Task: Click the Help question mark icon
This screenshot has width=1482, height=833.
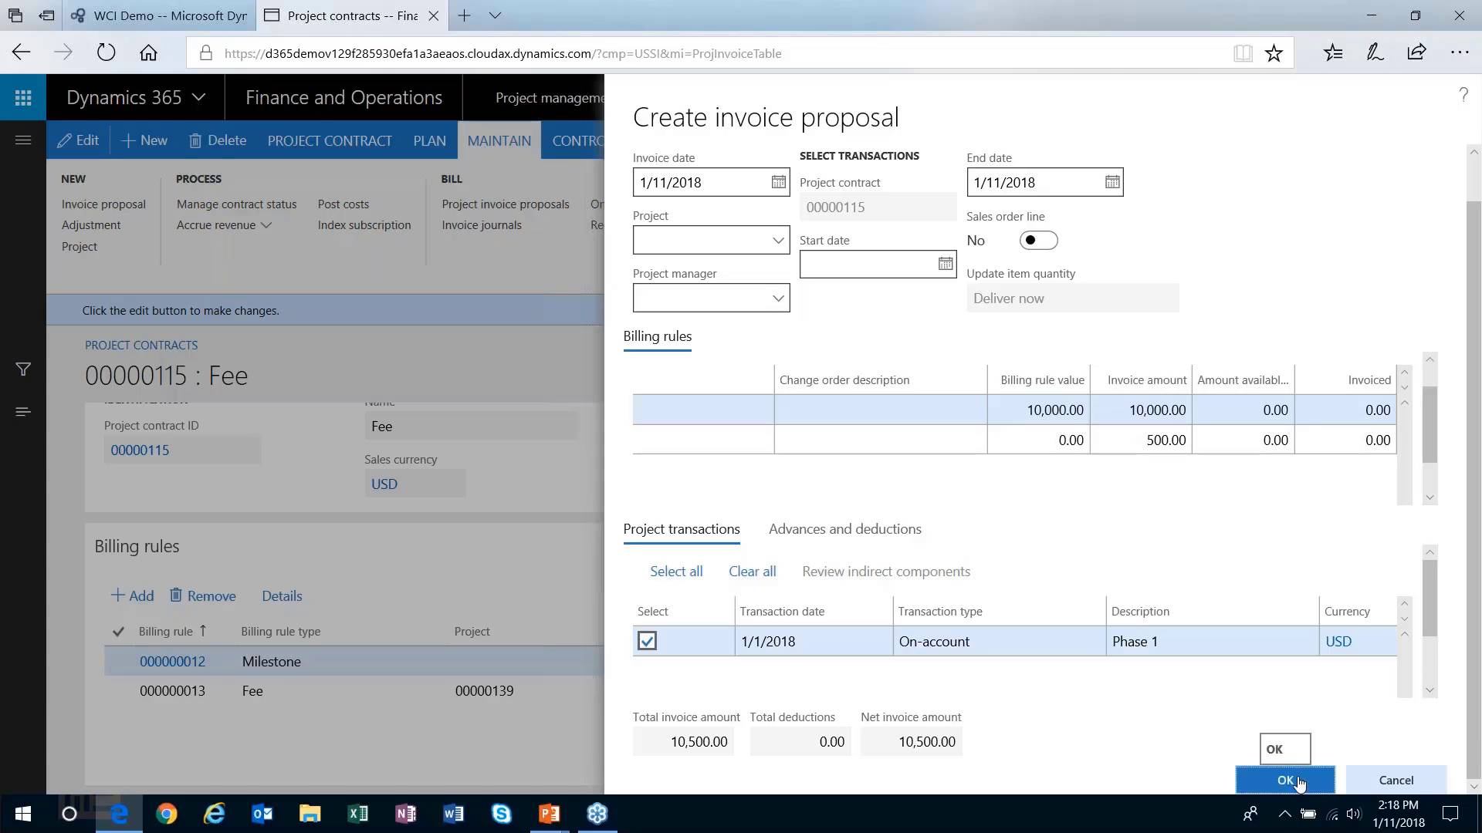Action: pyautogui.click(x=1463, y=95)
